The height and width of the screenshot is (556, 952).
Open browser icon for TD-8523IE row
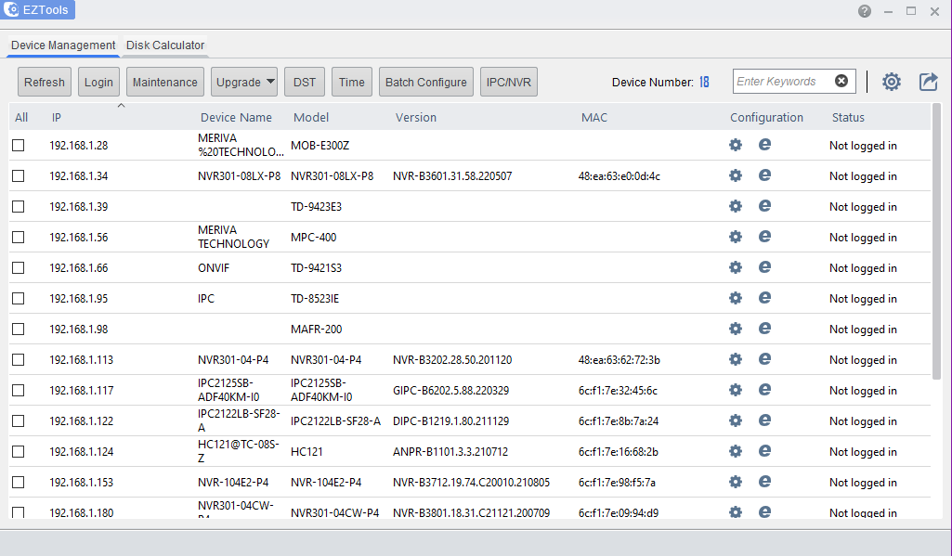point(764,297)
